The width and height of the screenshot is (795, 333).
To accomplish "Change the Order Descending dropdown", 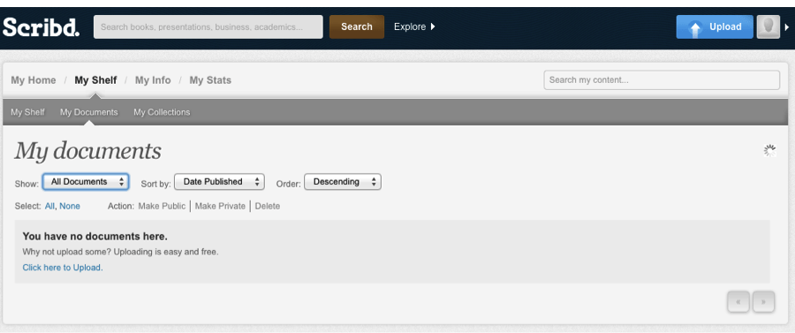I will pos(342,182).
